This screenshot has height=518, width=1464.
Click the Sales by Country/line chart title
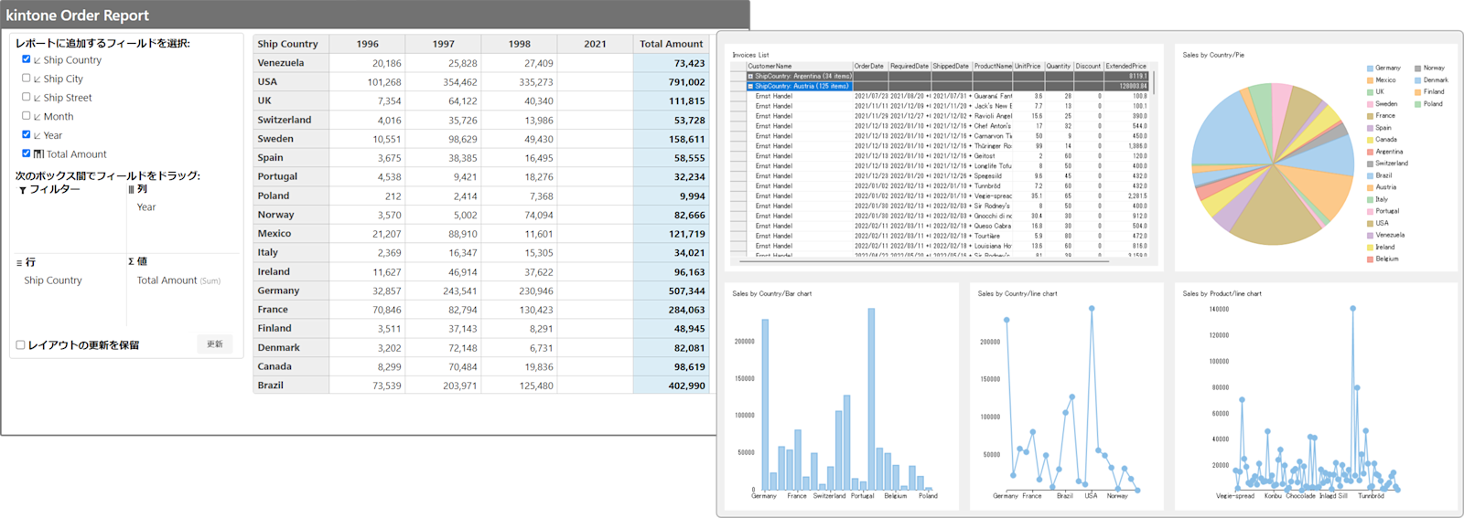click(1017, 294)
